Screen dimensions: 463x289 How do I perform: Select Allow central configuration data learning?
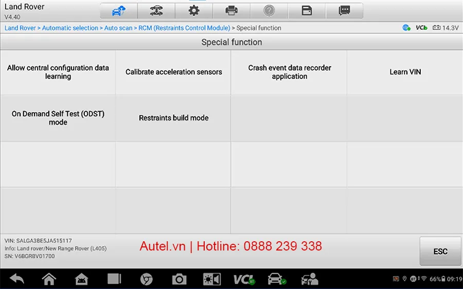coord(58,72)
